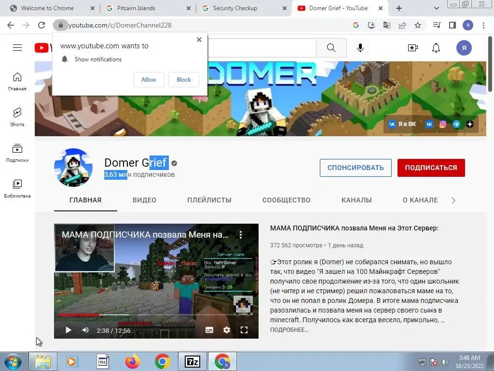Open the Chrome three-dot menu
The image size is (494, 371).
[483, 25]
